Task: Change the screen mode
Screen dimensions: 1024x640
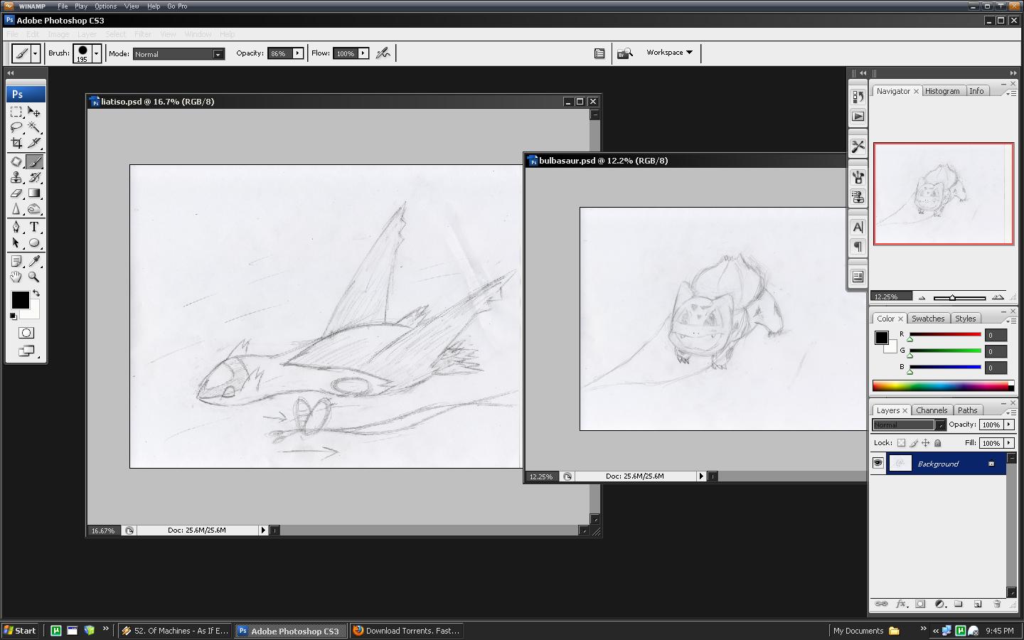Action: tap(26, 351)
